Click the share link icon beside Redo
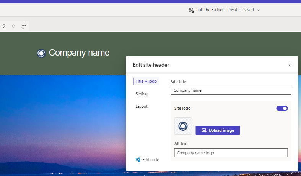Image resolution: width=301 pixels, height=176 pixels. [x=24, y=26]
